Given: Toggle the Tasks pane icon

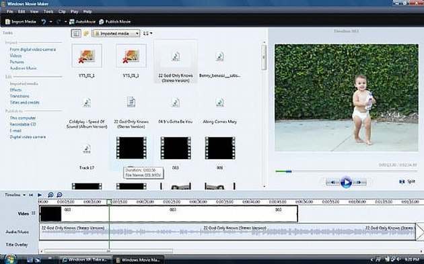Looking at the screenshot, I should click(76, 34).
